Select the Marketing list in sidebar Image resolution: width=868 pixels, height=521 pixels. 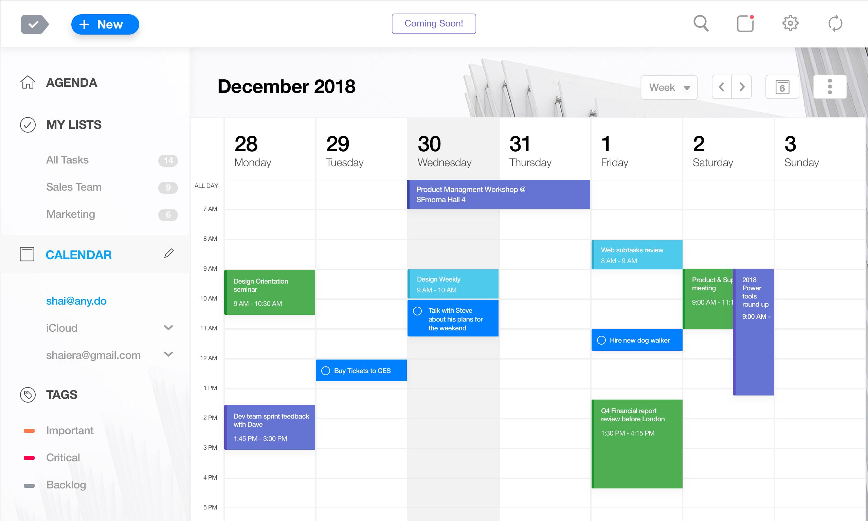pos(70,214)
